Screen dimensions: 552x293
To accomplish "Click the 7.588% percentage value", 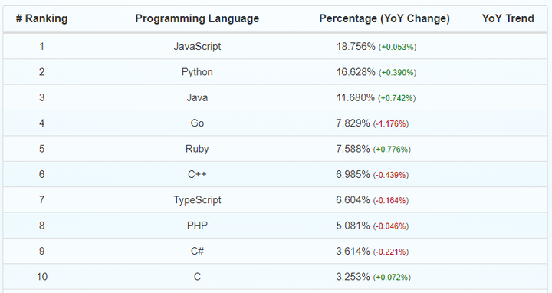I will point(353,149).
